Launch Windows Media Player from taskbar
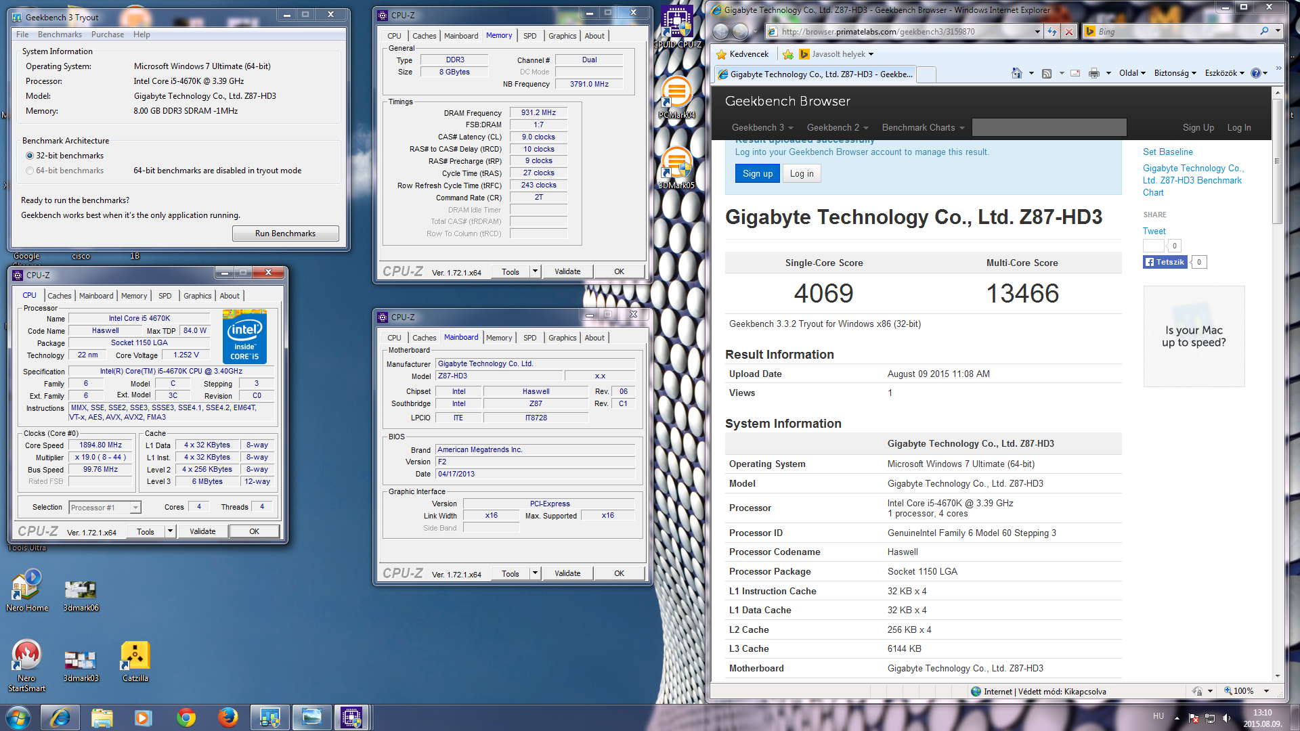The image size is (1300, 731). pos(144,717)
